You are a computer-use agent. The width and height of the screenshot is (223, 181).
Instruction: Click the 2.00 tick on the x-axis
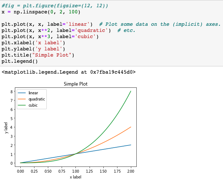click(x=131, y=171)
